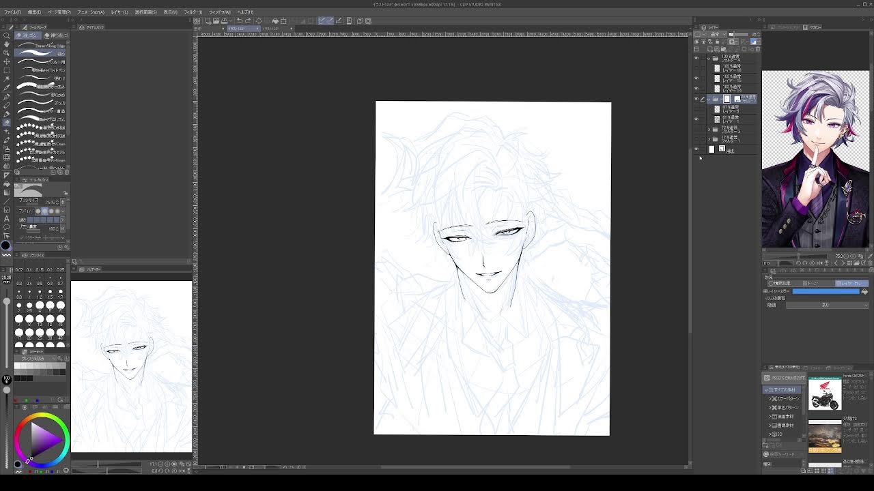
Task: Select the Pencil tool
Action: (x=7, y=105)
